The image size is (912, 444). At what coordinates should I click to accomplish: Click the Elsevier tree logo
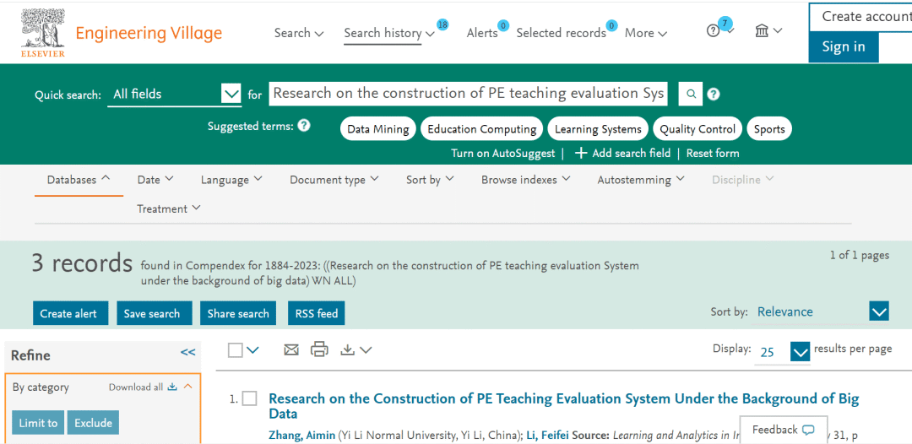click(x=42, y=33)
